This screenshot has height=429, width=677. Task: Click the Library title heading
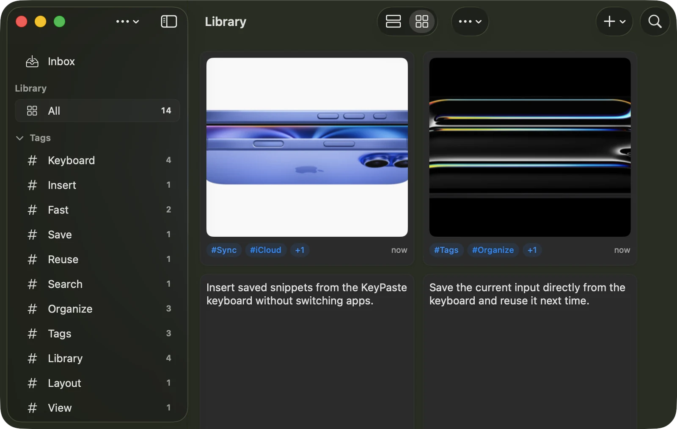[x=226, y=22]
